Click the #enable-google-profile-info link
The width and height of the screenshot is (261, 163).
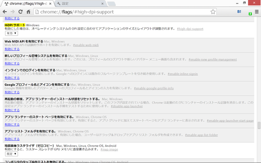(154, 88)
